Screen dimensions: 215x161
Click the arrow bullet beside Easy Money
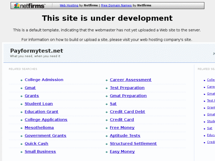(x=106, y=152)
